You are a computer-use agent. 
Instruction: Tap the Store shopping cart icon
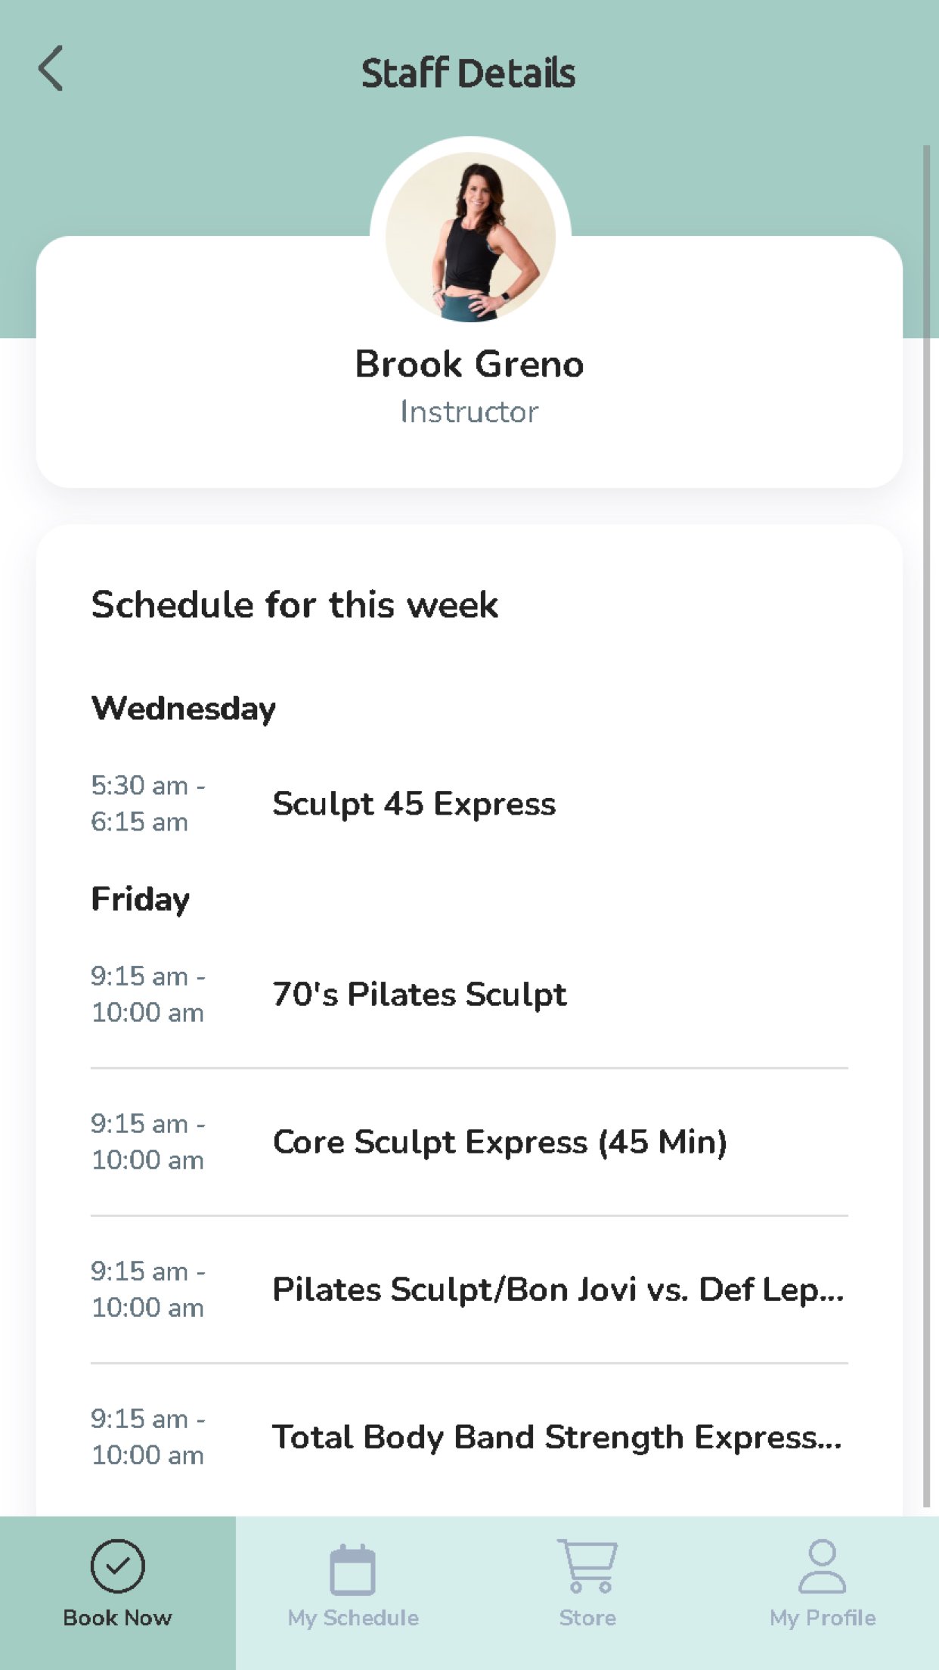tap(587, 1566)
